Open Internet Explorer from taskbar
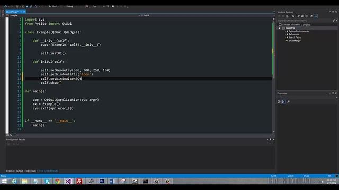The height and width of the screenshot is (190, 339). (x=14, y=182)
